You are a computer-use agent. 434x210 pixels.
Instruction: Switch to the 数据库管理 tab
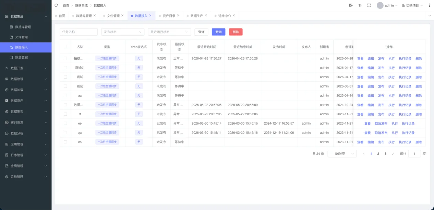pos(84,16)
